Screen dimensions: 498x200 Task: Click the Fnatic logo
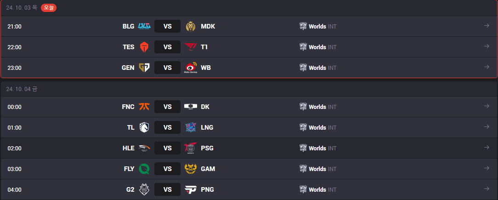click(x=144, y=107)
